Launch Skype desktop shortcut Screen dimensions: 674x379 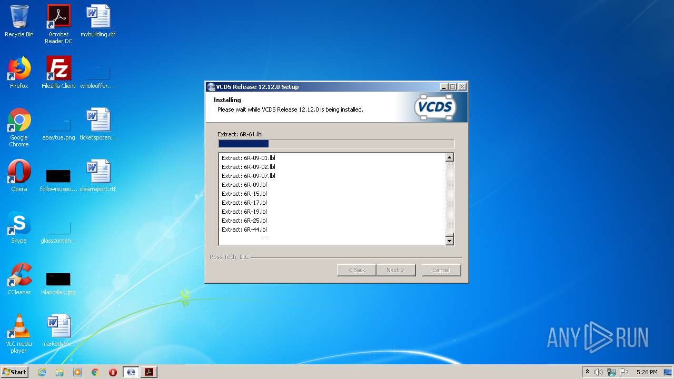pyautogui.click(x=19, y=227)
